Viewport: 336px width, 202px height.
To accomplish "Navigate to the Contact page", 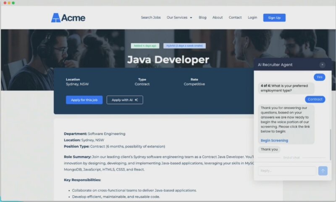I will pyautogui.click(x=235, y=18).
